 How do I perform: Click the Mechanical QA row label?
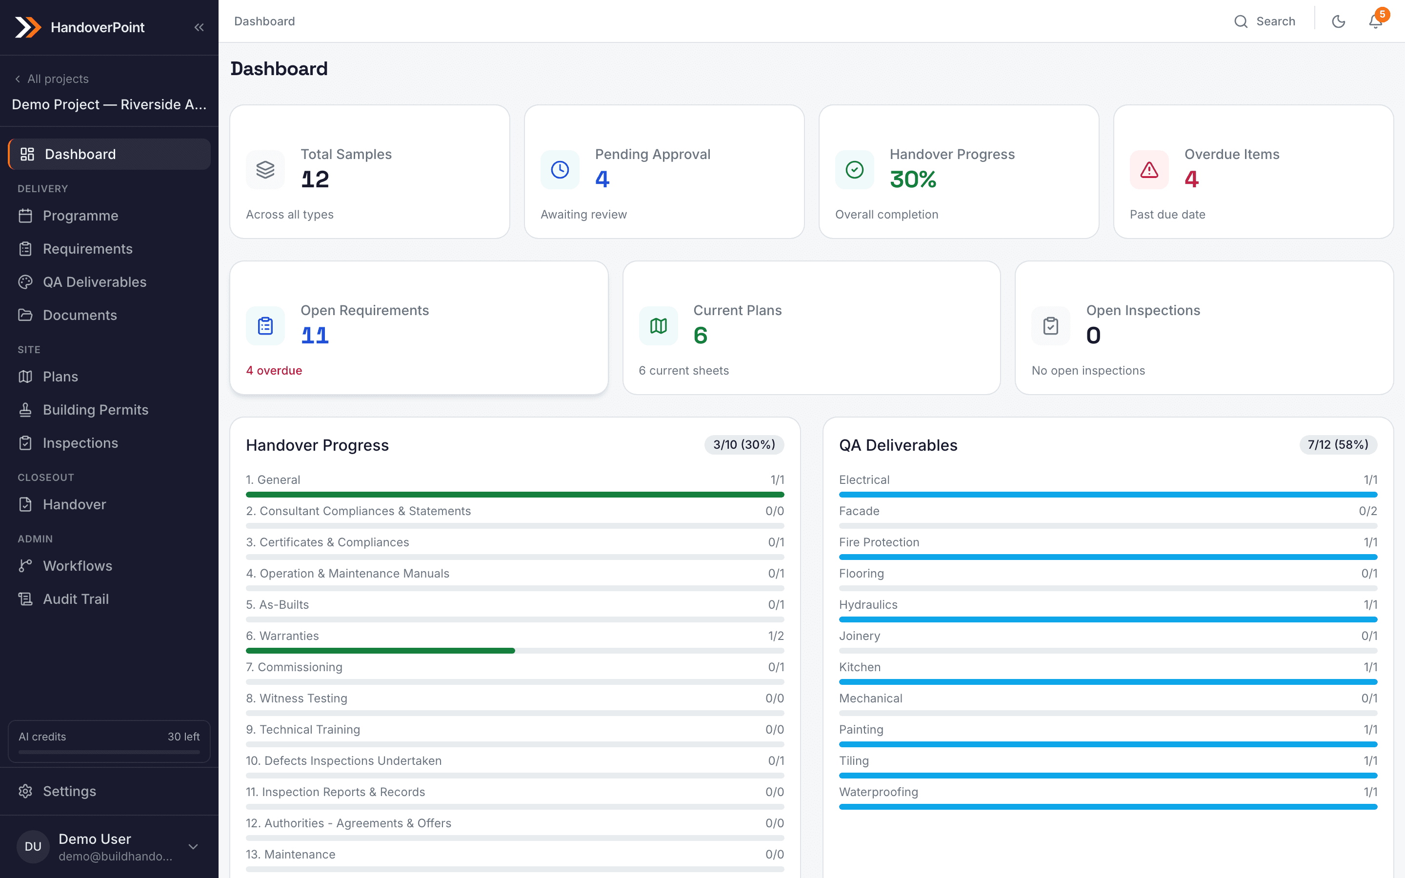(871, 698)
